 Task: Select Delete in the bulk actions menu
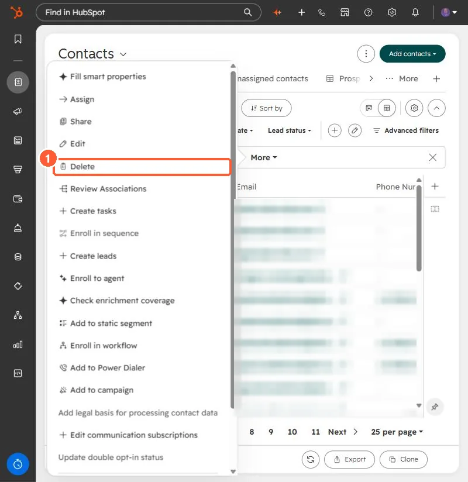tap(142, 167)
